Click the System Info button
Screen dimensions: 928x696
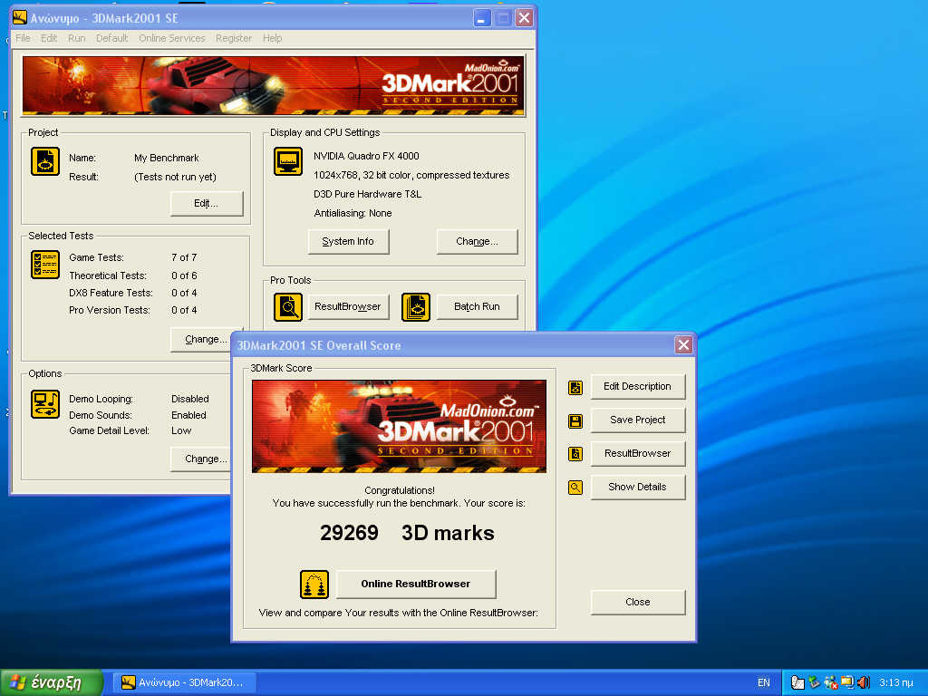click(349, 241)
